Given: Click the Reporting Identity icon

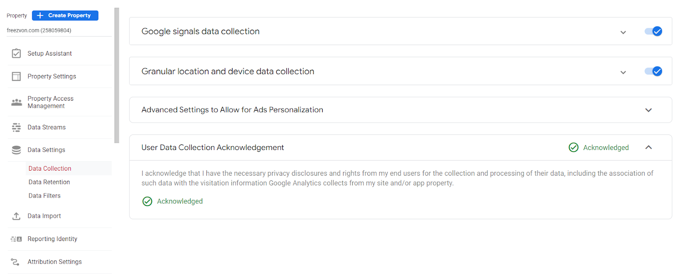Looking at the screenshot, I should pos(16,239).
